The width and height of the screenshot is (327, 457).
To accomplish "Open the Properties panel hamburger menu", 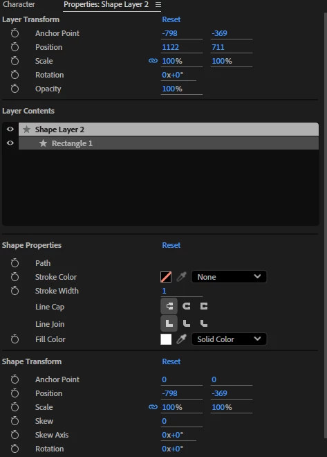I will [x=158, y=5].
